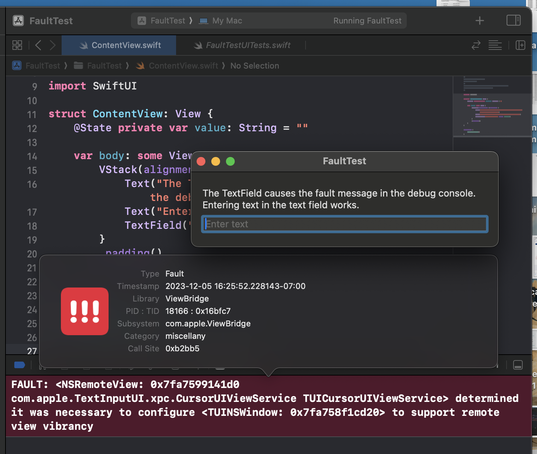Click FaultTest project in jump bar
The width and height of the screenshot is (537, 454).
pyautogui.click(x=36, y=66)
